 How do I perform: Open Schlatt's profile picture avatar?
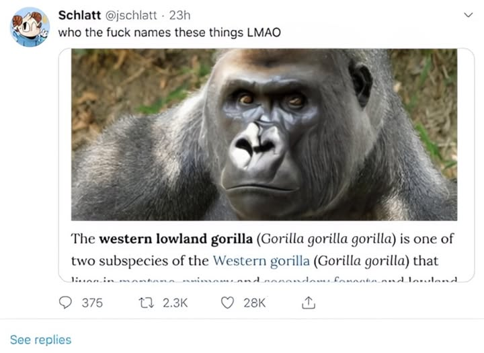30,26
